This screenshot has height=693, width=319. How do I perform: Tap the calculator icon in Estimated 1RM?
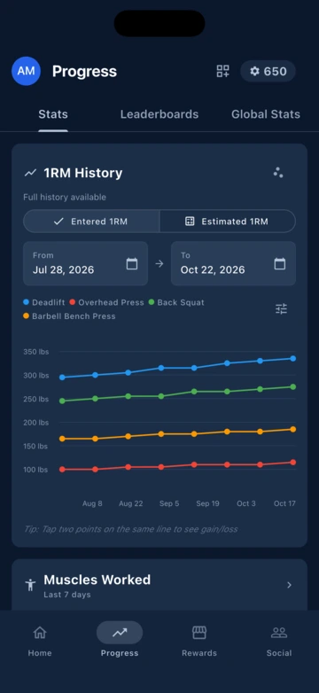(x=190, y=222)
